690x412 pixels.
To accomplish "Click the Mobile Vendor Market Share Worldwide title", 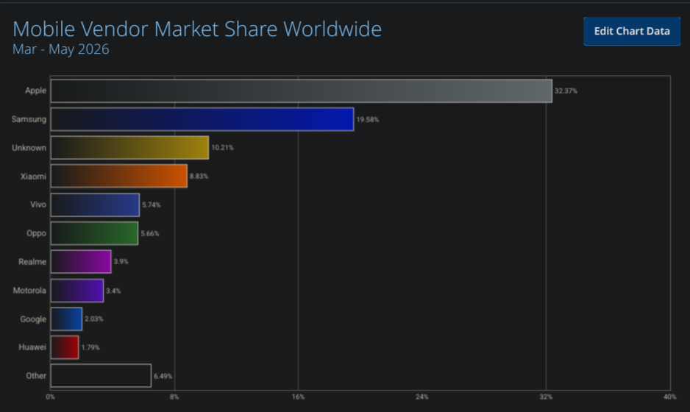I will point(197,29).
